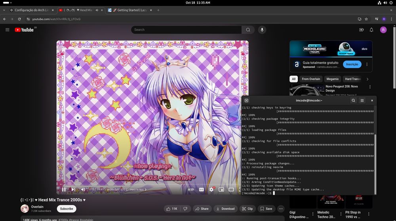Viewport: 396px width, 221px height.
Task: Open the GNOME clock showing Oct 18 11:35 AM
Action: click(x=198, y=3)
